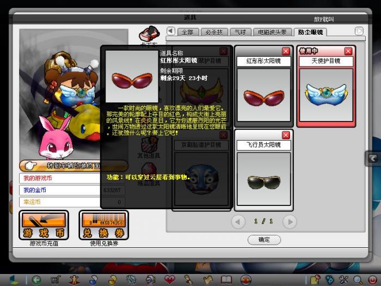This screenshot has width=381, height=286.
Task: Click the blue swirl icon in bottom toolbar
Action: [x=93, y=280]
